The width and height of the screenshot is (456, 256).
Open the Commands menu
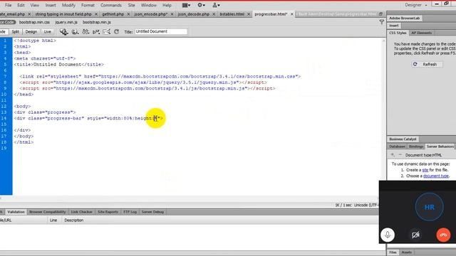[111, 5]
